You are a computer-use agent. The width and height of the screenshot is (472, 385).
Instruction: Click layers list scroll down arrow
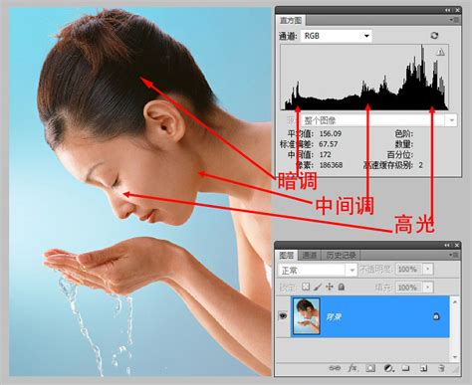[x=455, y=357]
